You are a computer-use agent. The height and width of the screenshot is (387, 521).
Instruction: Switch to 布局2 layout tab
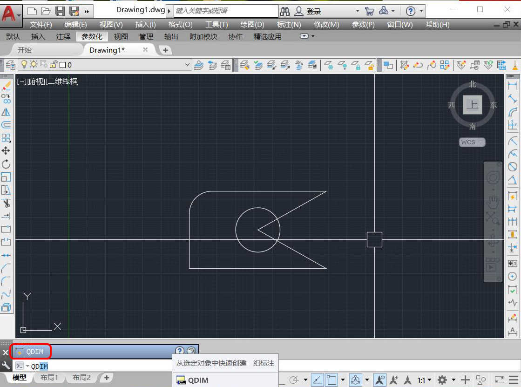(x=81, y=378)
